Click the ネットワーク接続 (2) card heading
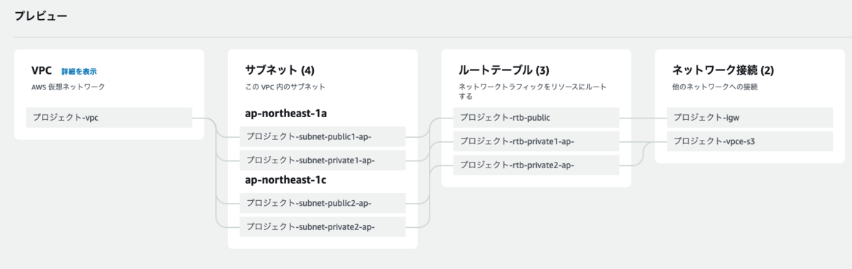This screenshot has width=852, height=269. 723,70
